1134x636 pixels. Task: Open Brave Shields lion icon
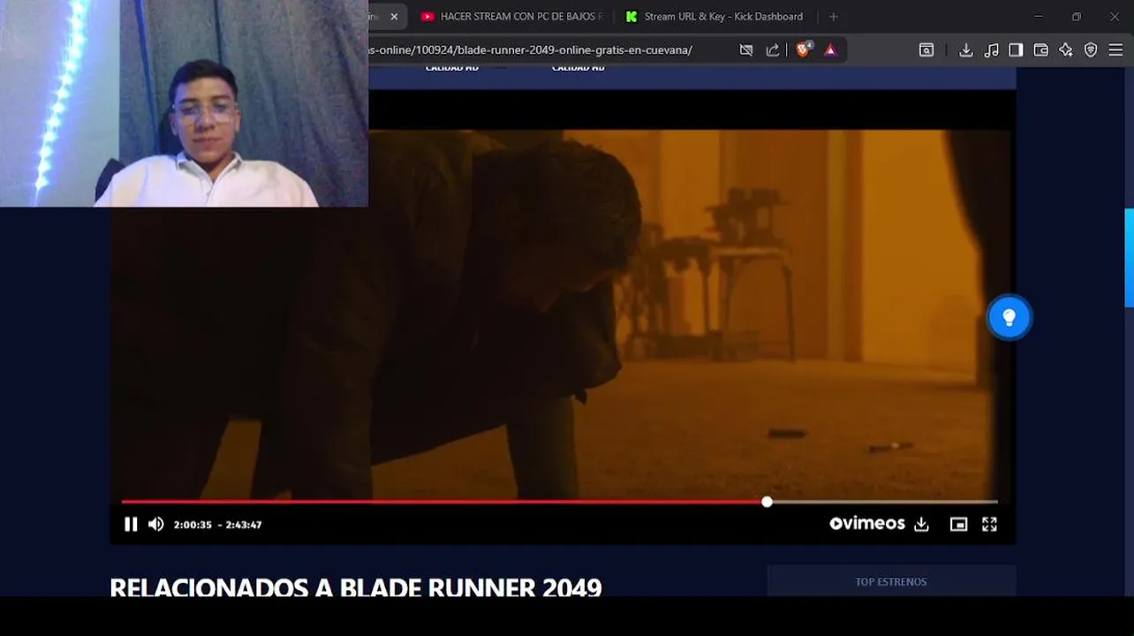point(803,50)
